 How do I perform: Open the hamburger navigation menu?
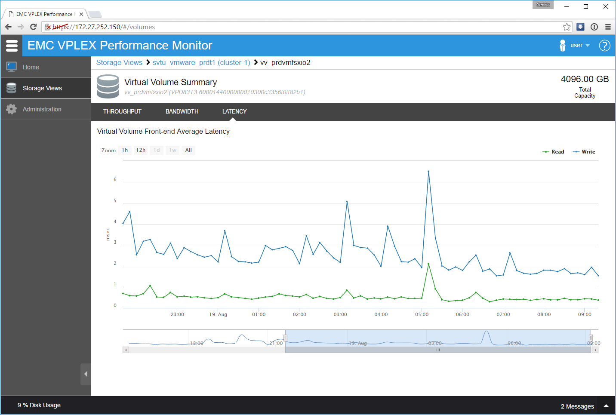pyautogui.click(x=12, y=46)
